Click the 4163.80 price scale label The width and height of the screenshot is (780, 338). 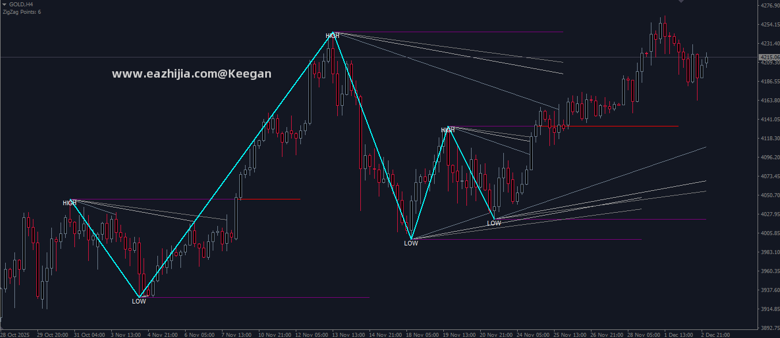pyautogui.click(x=770, y=101)
